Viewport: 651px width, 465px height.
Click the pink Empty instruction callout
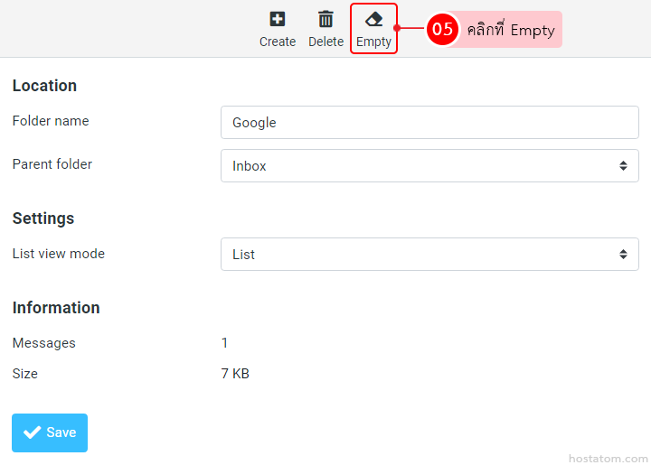pos(511,30)
